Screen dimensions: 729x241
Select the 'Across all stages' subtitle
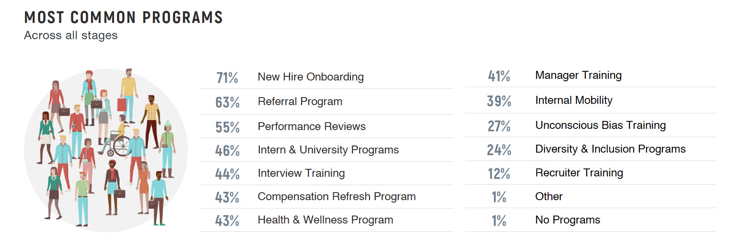click(x=71, y=35)
